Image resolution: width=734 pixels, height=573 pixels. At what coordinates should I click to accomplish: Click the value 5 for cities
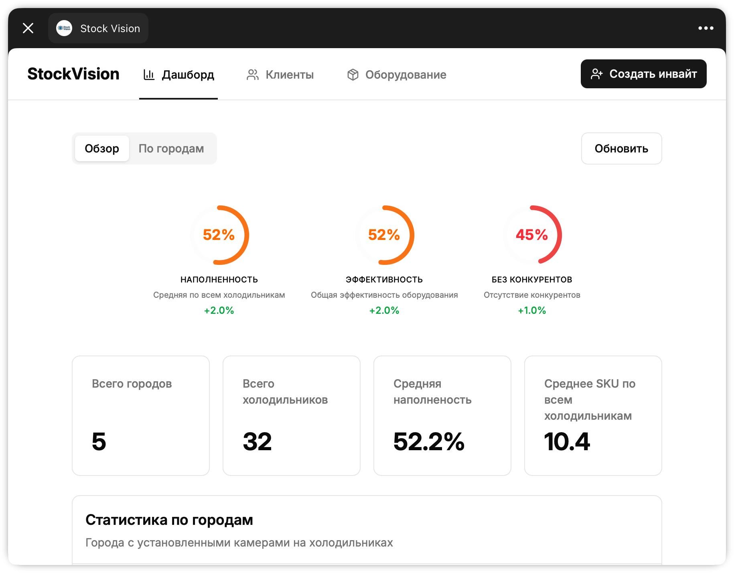(x=99, y=441)
